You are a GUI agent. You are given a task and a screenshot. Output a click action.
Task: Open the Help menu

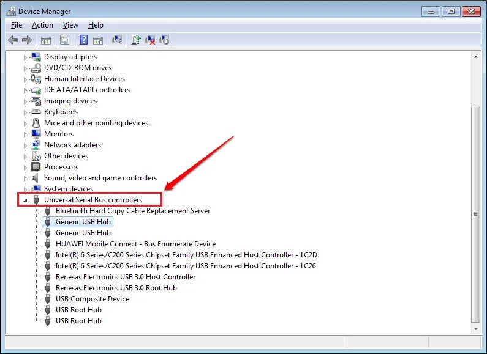point(96,25)
